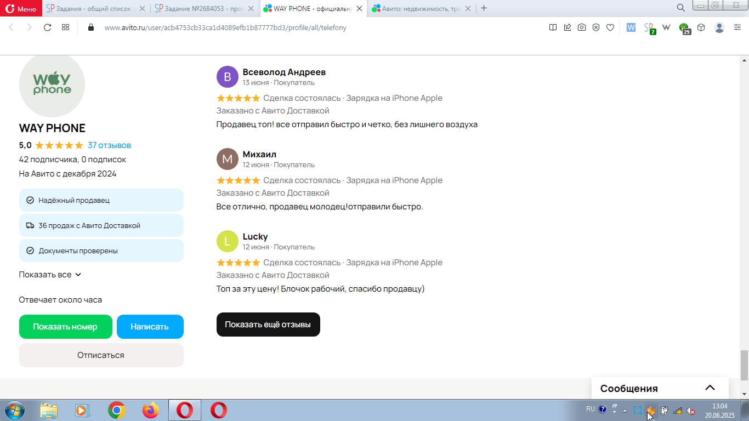Image resolution: width=749 pixels, height=421 pixels.
Task: Open the Opera Меню button
Action: pyautogui.click(x=21, y=8)
